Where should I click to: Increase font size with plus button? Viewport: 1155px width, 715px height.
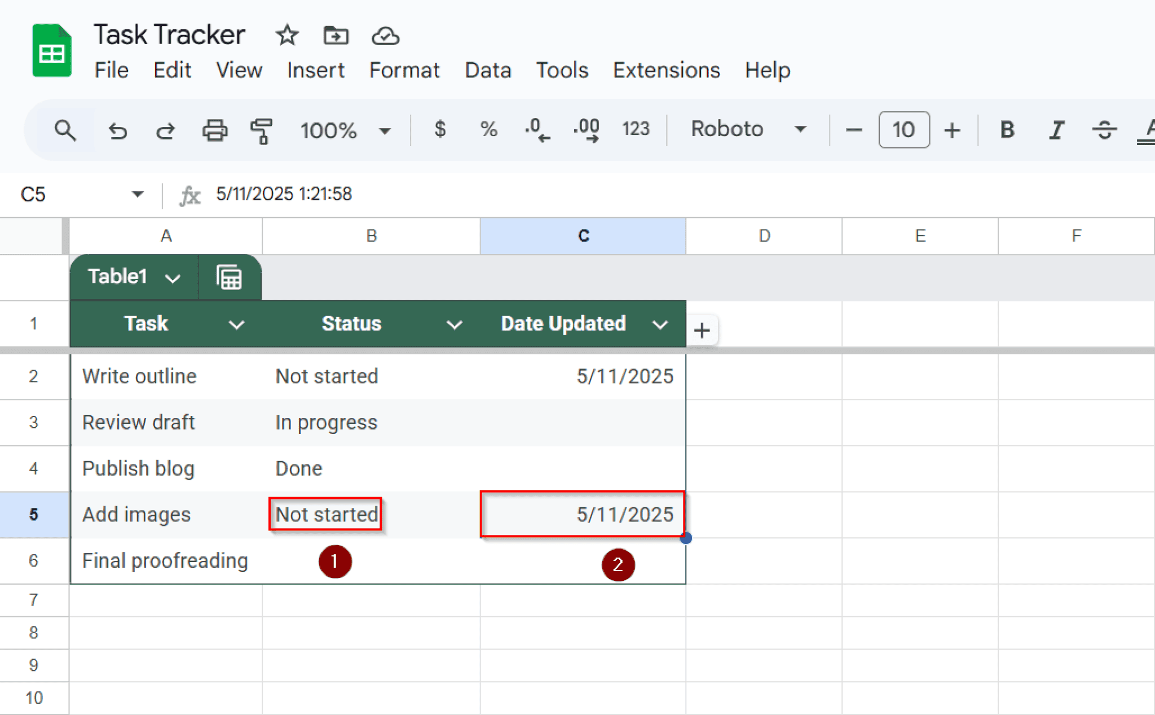(953, 130)
